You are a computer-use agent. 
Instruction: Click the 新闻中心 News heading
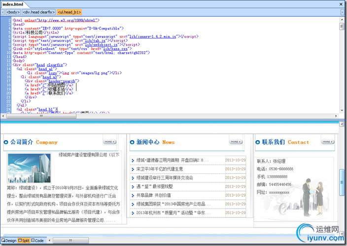coord(155,142)
